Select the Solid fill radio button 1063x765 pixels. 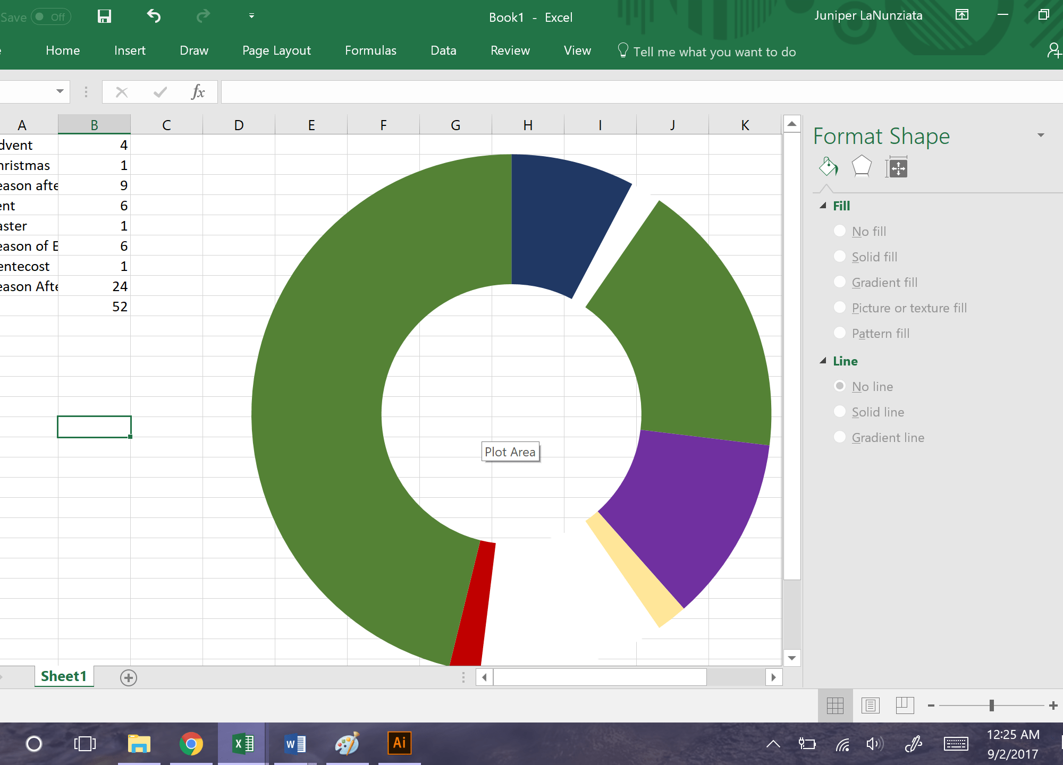pos(840,257)
